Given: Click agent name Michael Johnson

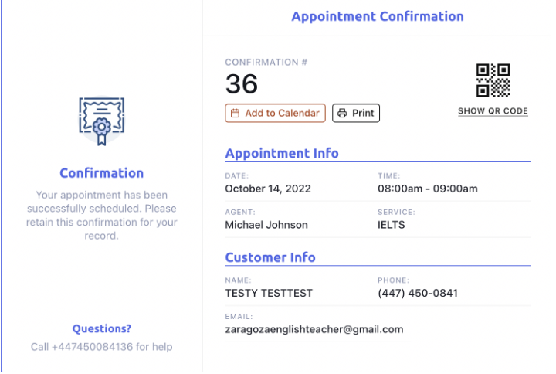Looking at the screenshot, I should 266,225.
